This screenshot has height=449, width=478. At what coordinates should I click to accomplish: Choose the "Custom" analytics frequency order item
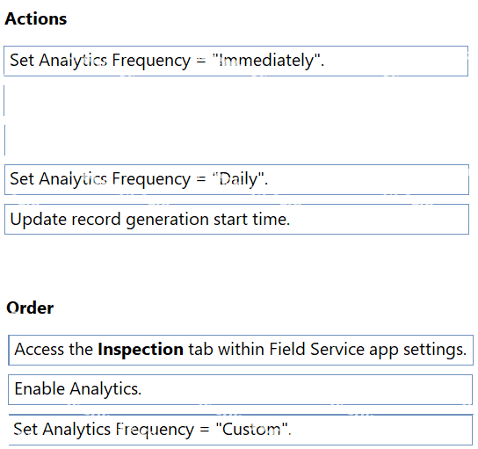click(241, 430)
